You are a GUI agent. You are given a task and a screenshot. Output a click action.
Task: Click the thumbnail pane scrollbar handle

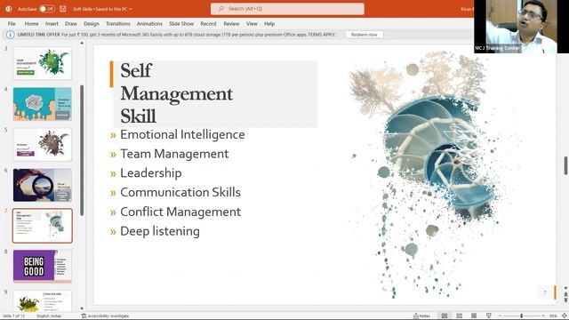pos(82,150)
